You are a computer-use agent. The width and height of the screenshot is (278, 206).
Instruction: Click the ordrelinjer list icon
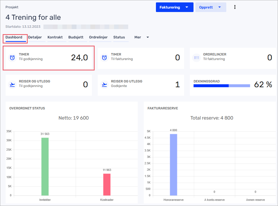point(197,58)
